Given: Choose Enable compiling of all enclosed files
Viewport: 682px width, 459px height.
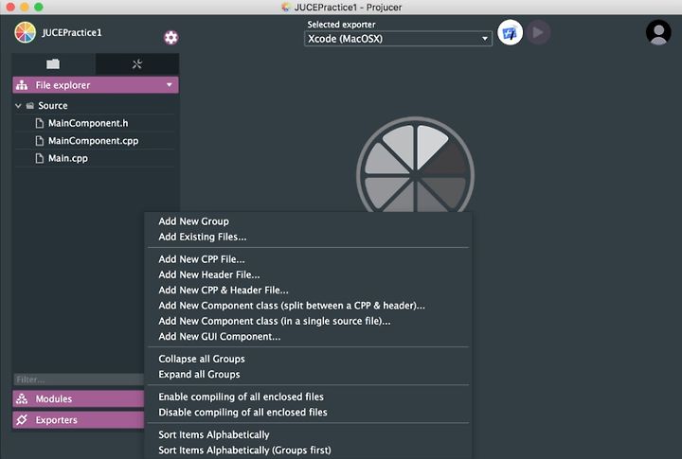Looking at the screenshot, I should click(308, 397).
